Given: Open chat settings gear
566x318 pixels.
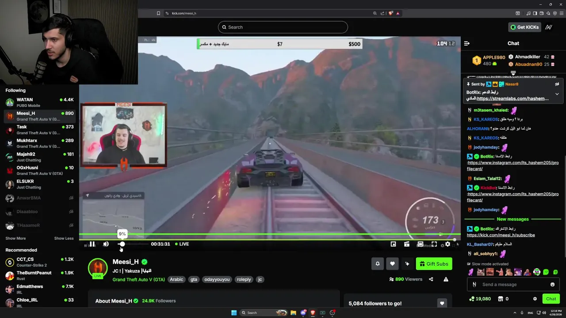Looking at the screenshot, I should point(535,299).
